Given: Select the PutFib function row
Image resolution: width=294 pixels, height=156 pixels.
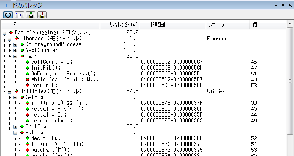Looking at the screenshot, I should click(x=144, y=132).
